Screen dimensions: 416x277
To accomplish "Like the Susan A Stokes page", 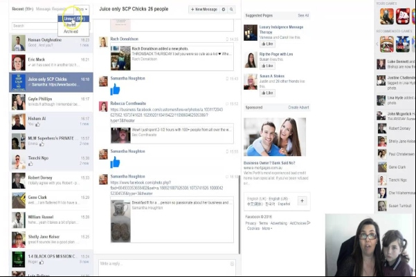I will [x=267, y=93].
